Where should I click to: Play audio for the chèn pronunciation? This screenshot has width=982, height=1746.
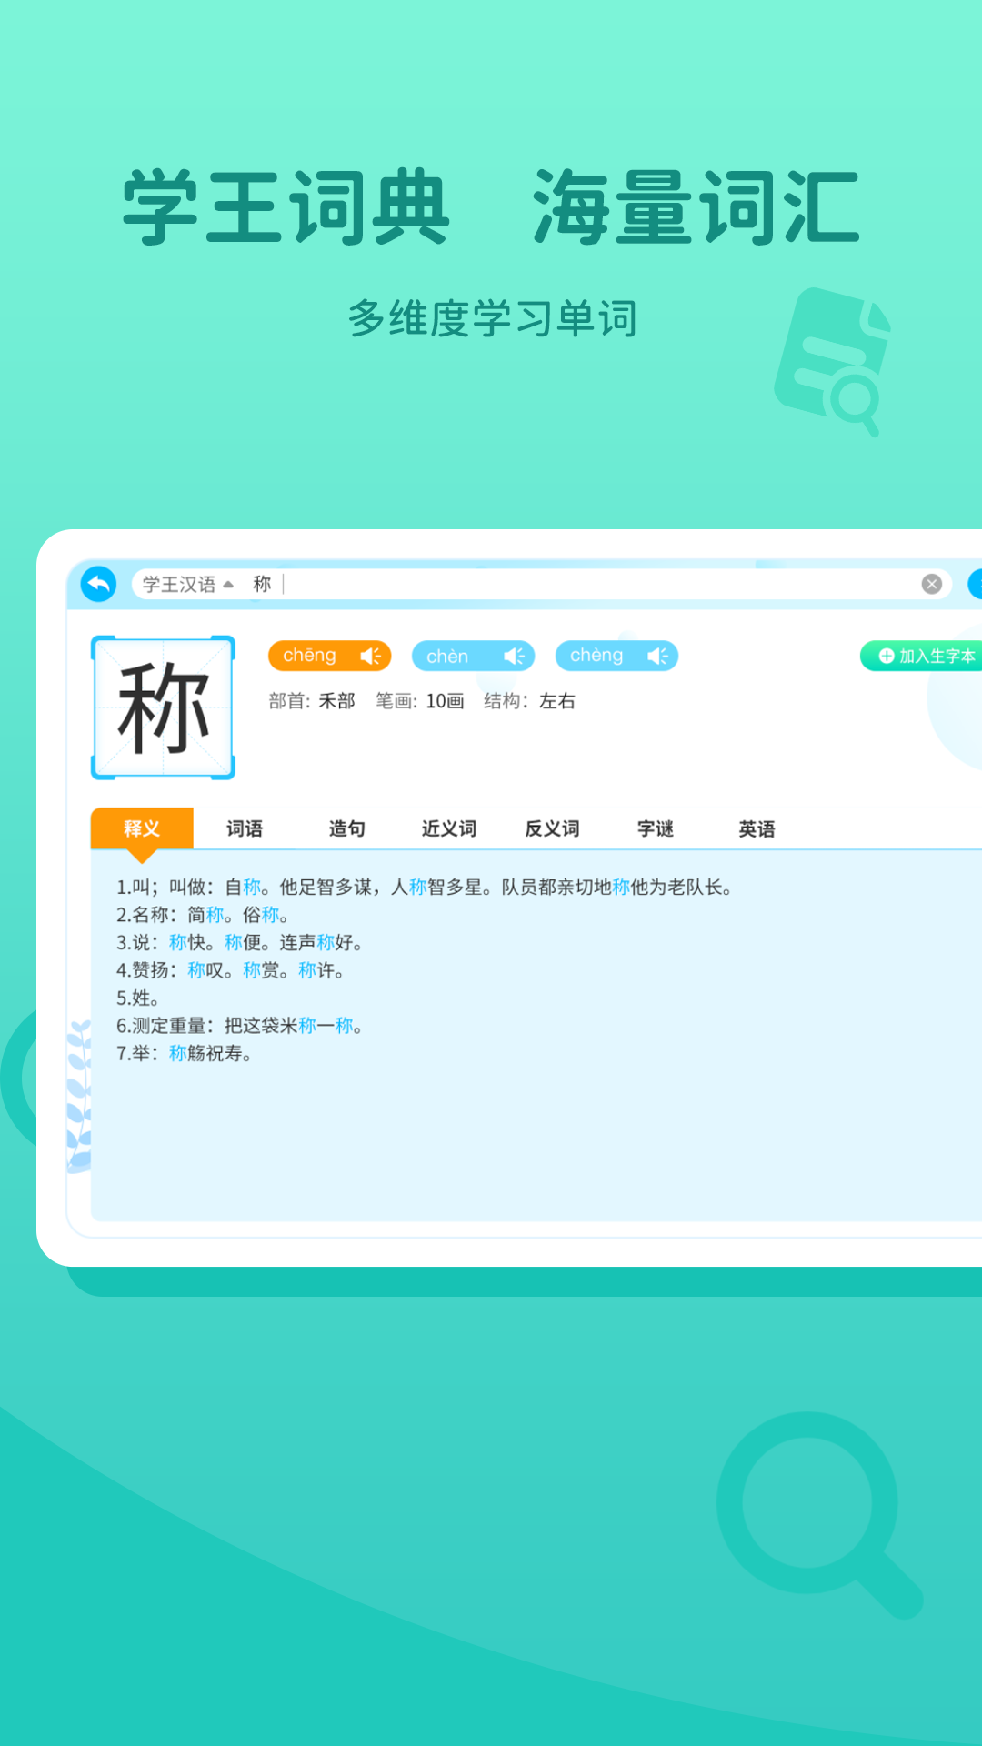[x=514, y=656]
